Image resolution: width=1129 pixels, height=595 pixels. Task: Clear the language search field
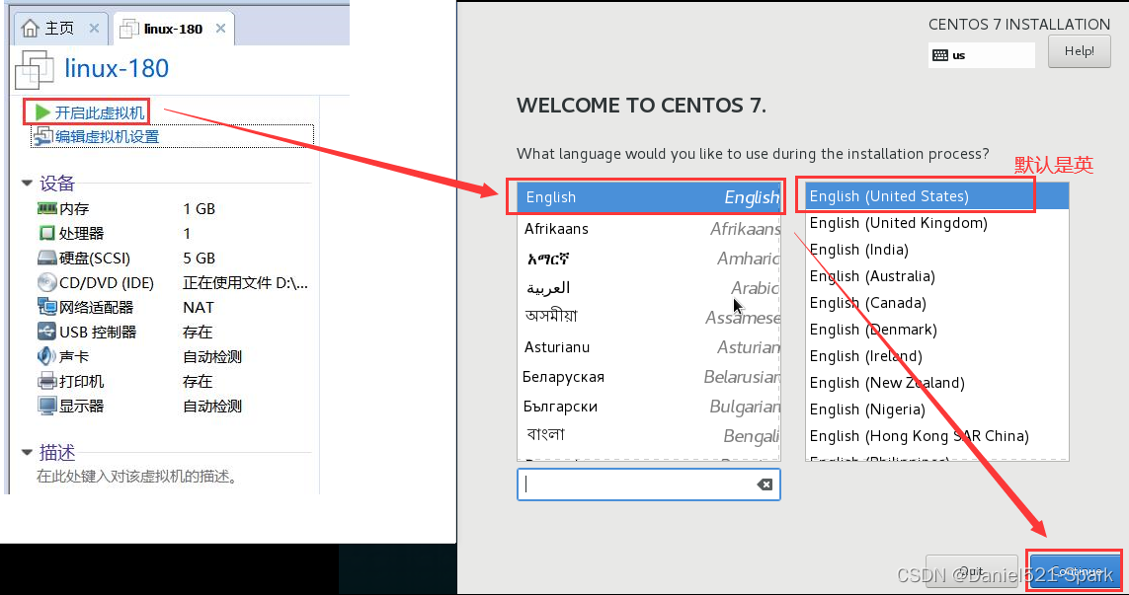(x=765, y=484)
